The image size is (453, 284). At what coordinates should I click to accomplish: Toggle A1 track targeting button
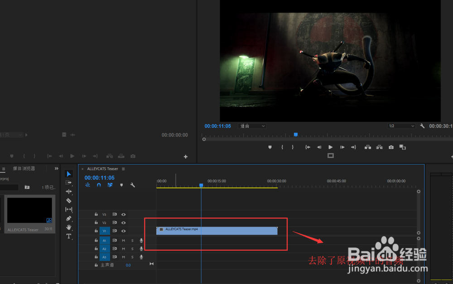[x=104, y=241]
